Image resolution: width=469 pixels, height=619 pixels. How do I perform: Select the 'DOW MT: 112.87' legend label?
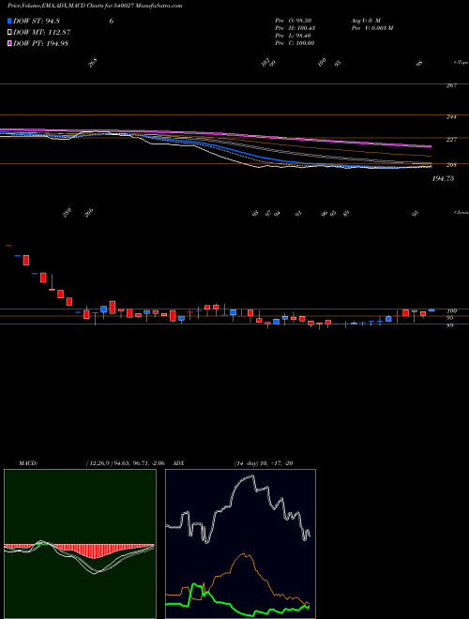[42, 33]
